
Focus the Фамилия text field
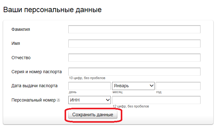(x=134, y=29)
